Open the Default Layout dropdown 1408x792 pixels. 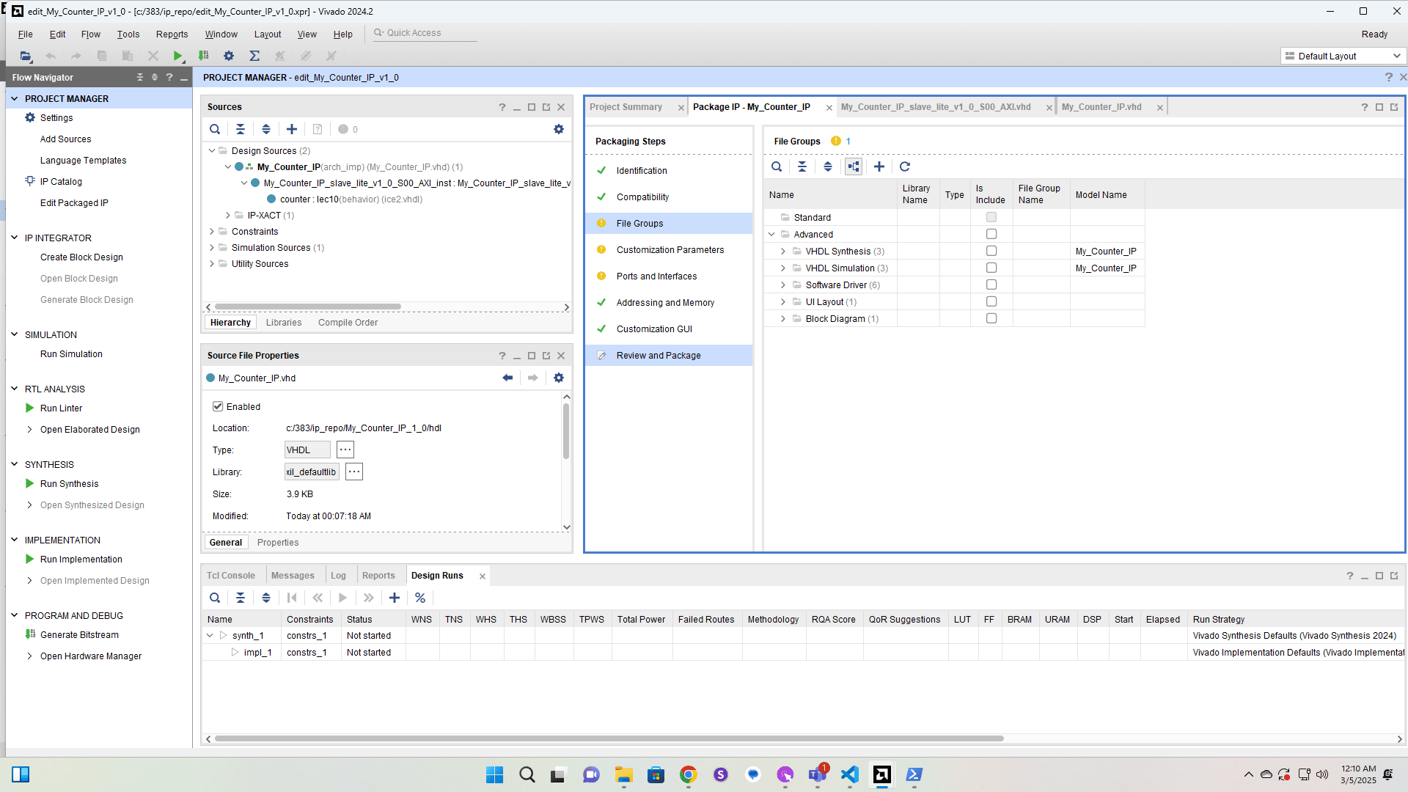[1343, 56]
